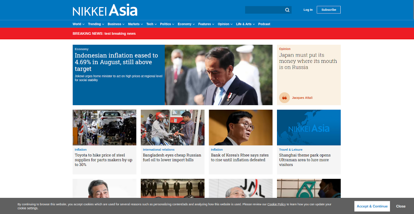414x214 pixels.
Task: Open the Bangladesh fuel station thumbnail
Action: 173,127
